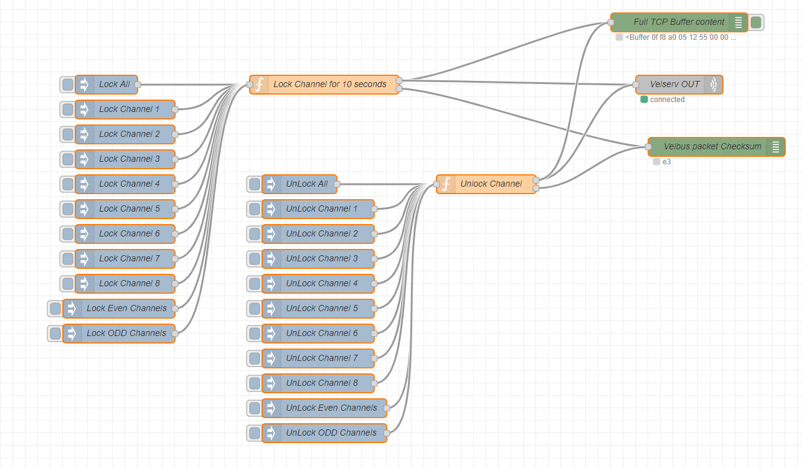Click the debug list icon on Velbus packet Checksum
Viewport: 802px width, 468px height.
click(776, 147)
